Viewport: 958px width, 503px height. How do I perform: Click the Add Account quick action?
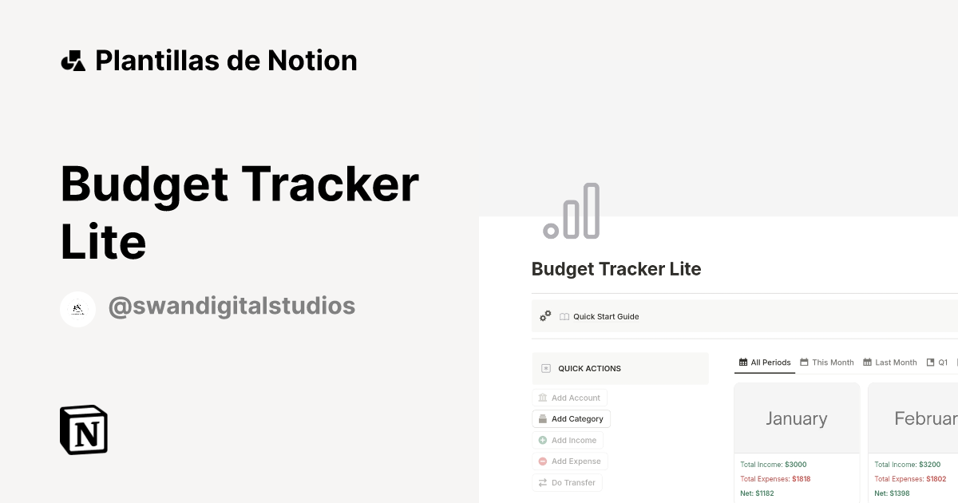click(x=570, y=398)
